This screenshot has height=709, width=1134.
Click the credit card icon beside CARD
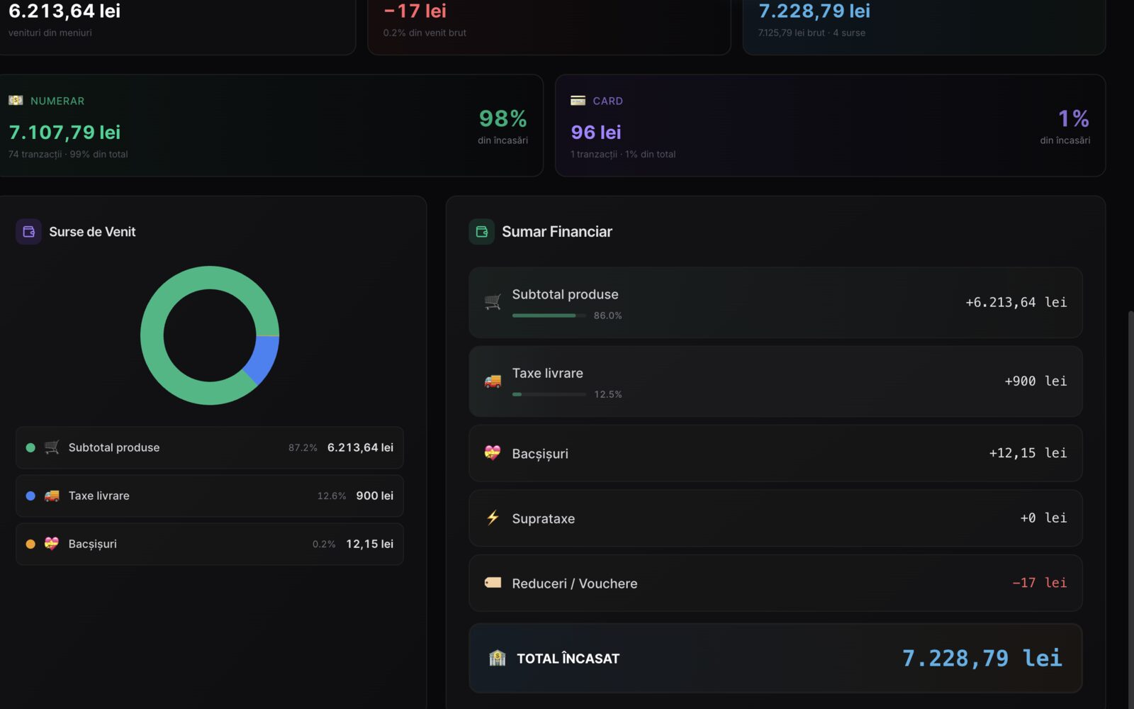click(x=578, y=101)
